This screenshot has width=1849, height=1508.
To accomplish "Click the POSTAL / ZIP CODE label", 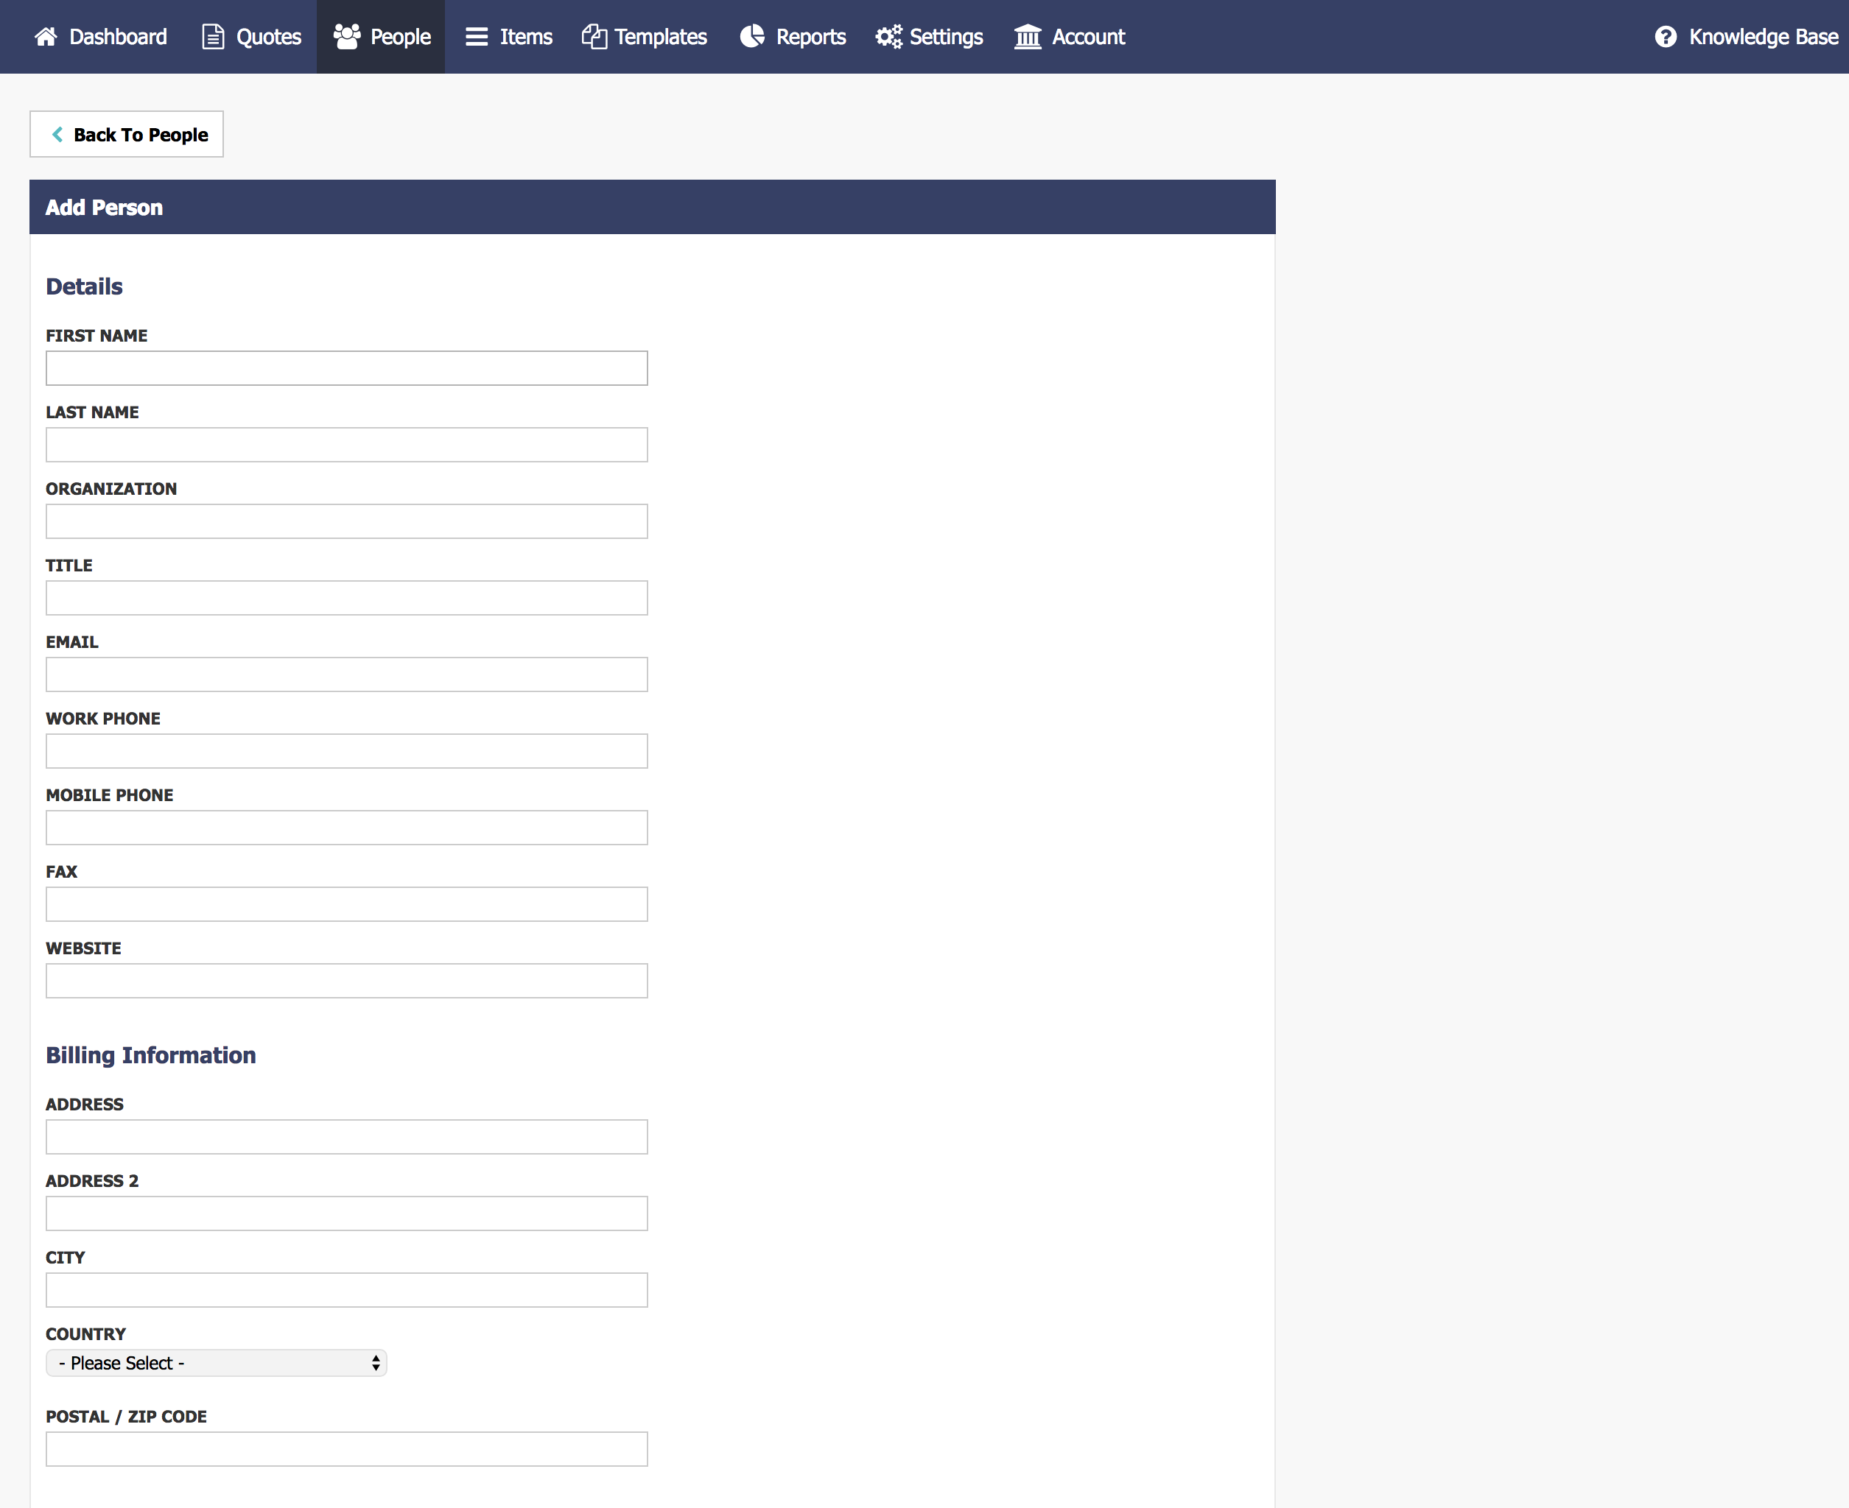I will point(126,1416).
